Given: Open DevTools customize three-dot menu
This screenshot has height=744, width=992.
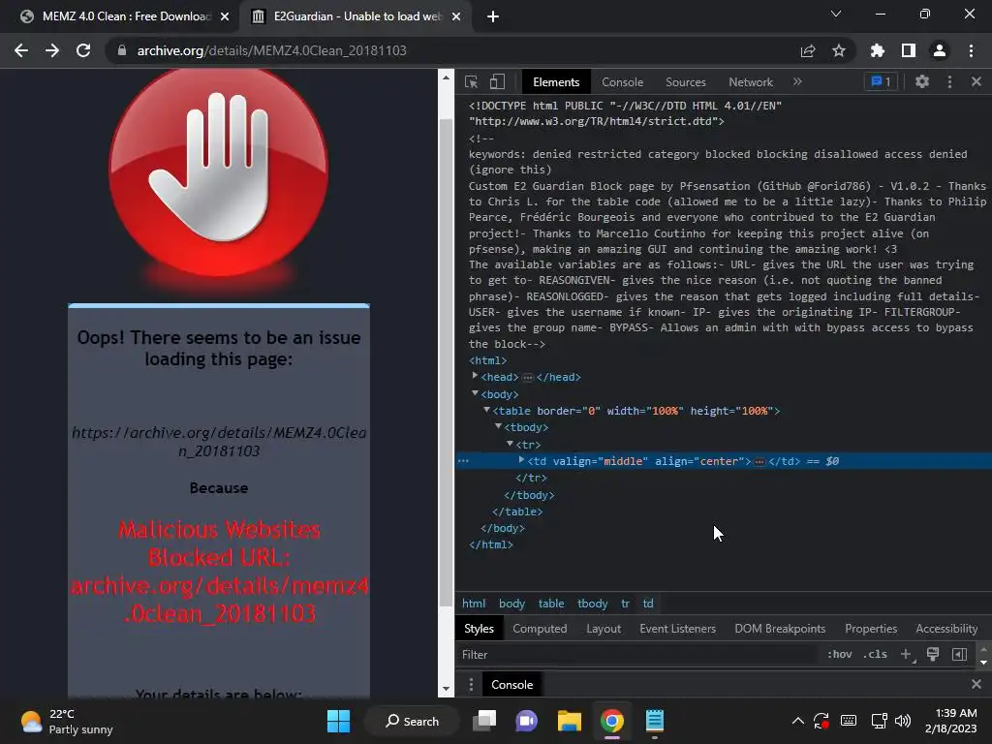Looking at the screenshot, I should (x=949, y=81).
